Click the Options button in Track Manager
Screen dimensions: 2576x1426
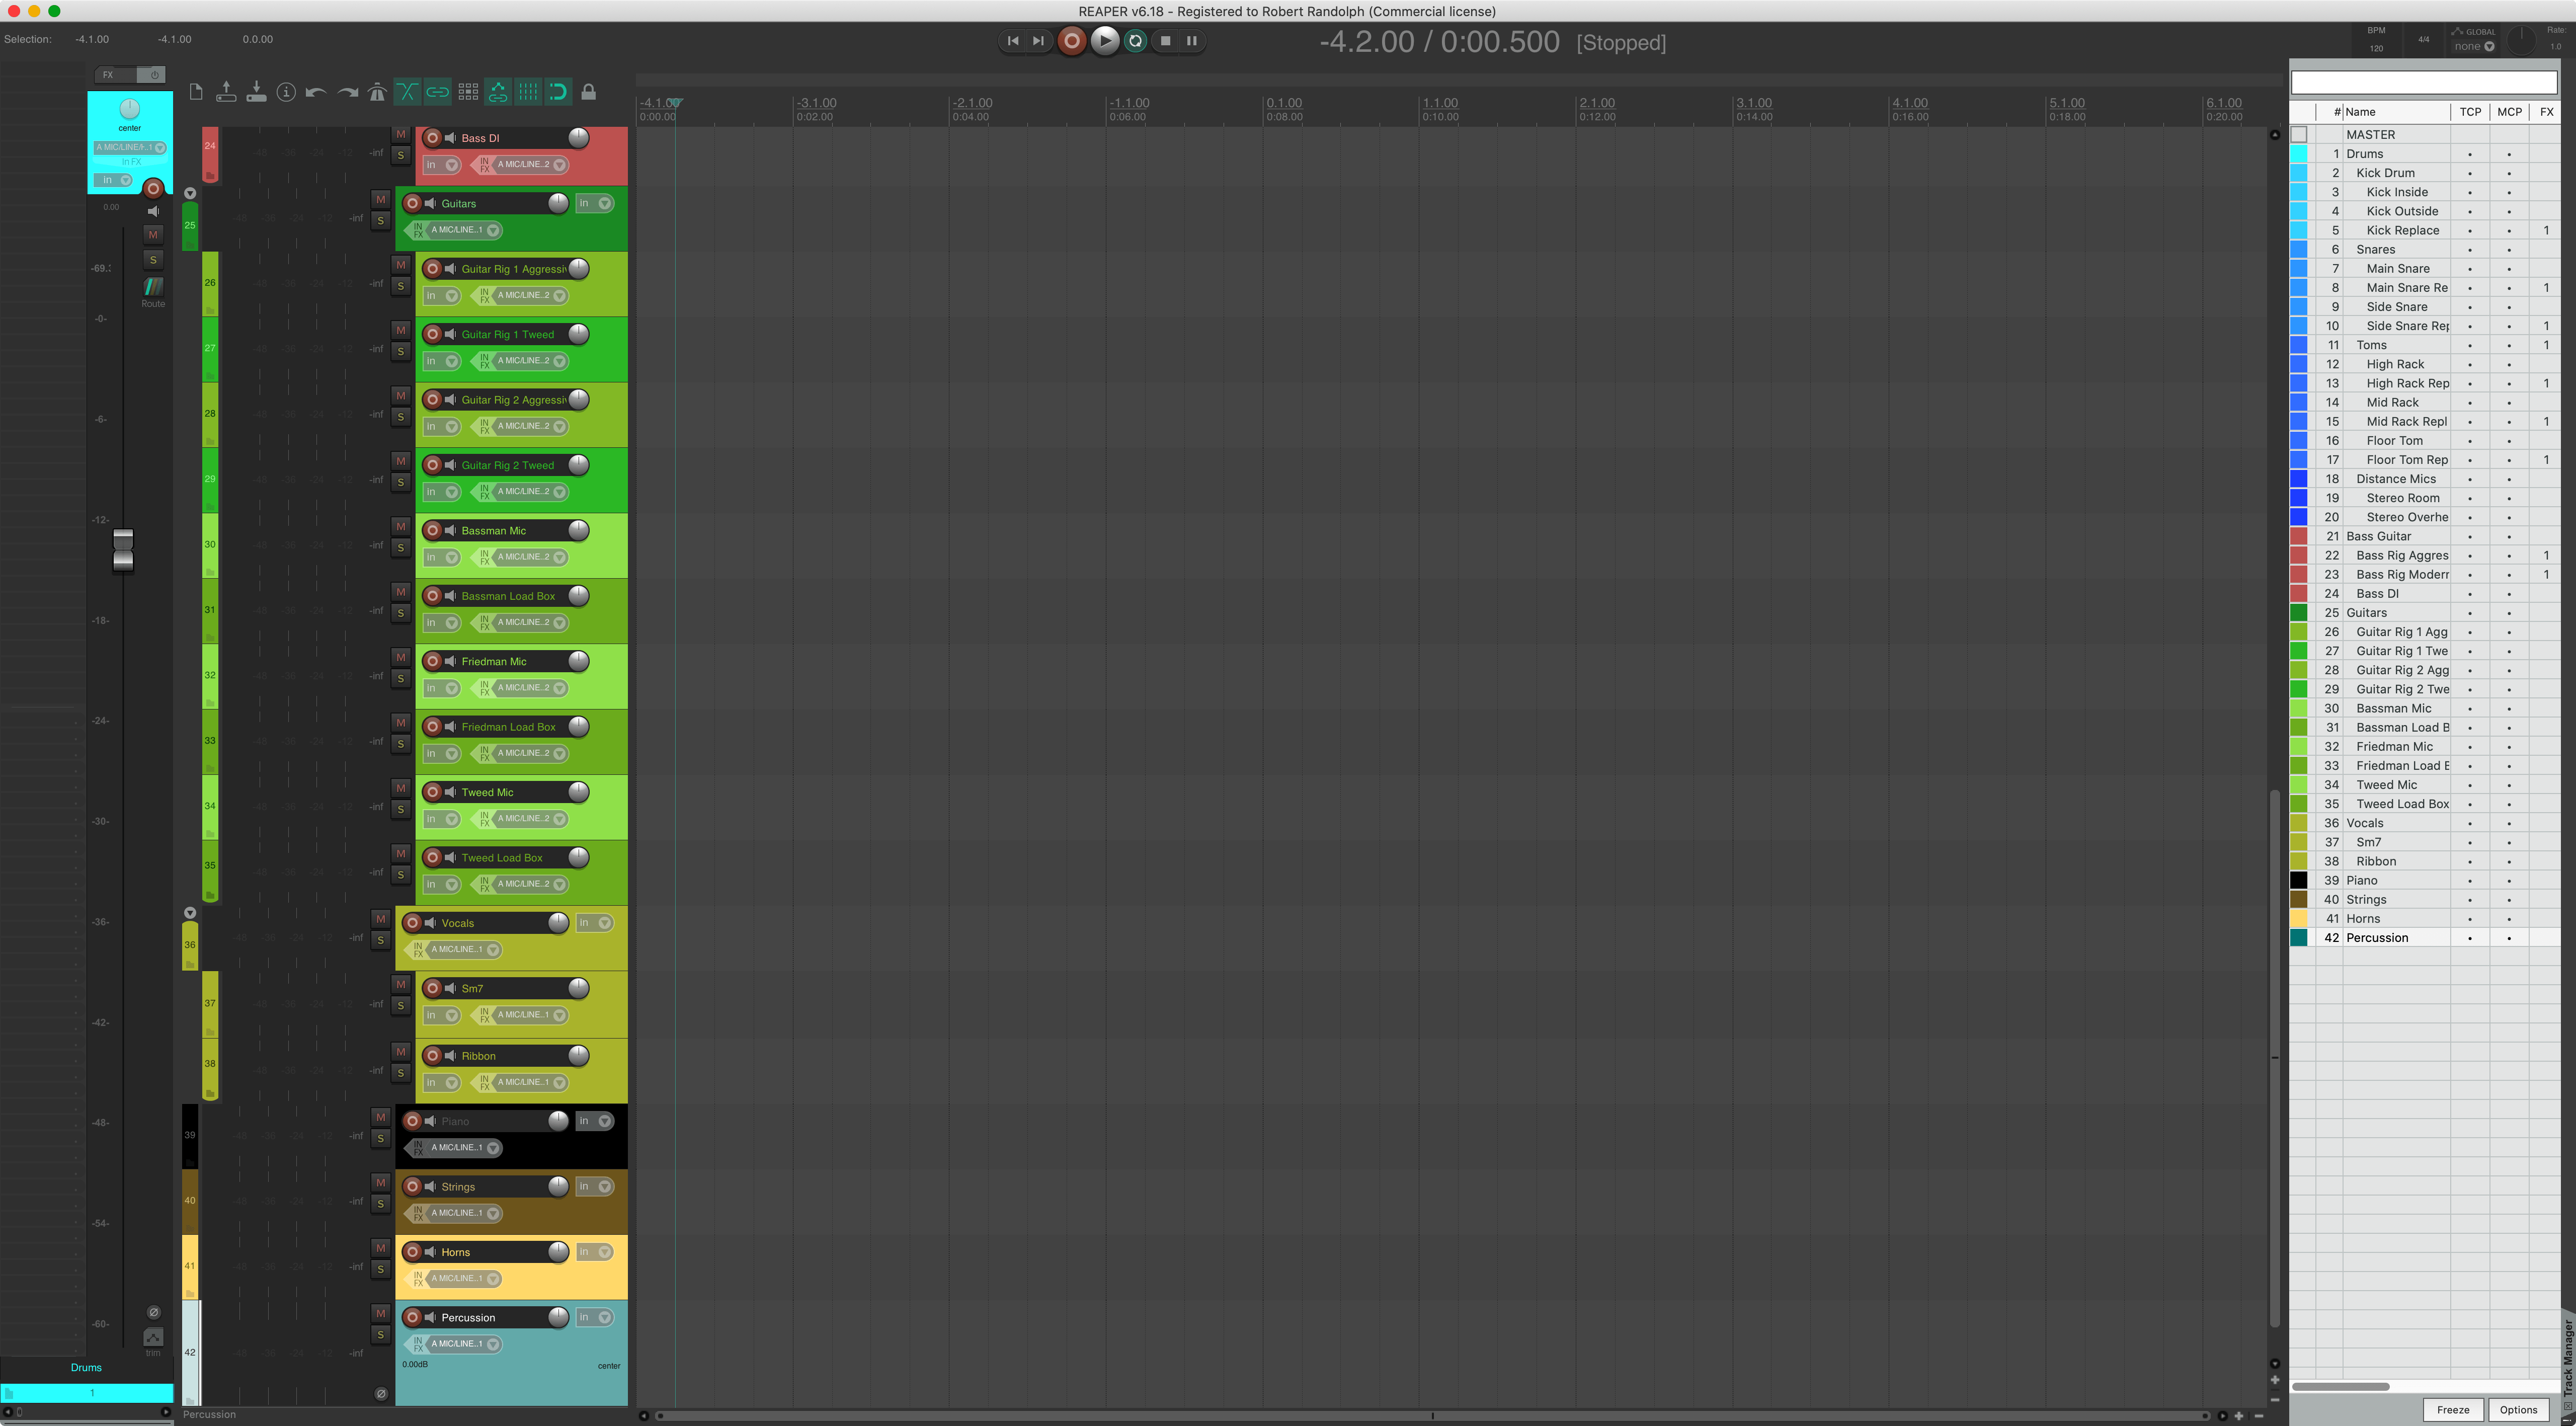pyautogui.click(x=2518, y=1409)
